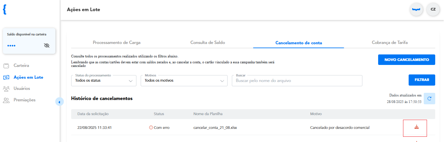The image size is (446, 142).
Task: Click the Histórico de cancelamentos heading
Action: (x=102, y=98)
